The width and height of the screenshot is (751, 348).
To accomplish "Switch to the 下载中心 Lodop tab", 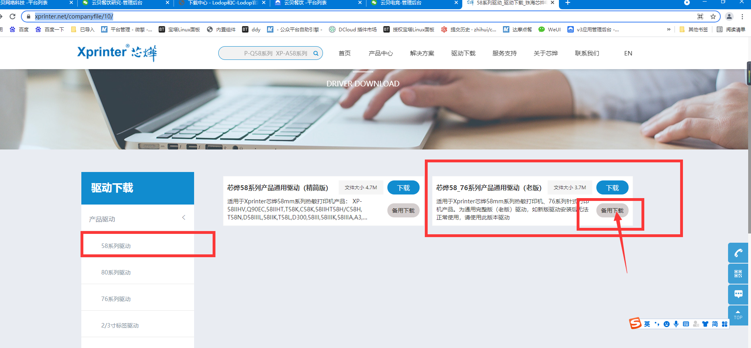I will click(x=222, y=3).
